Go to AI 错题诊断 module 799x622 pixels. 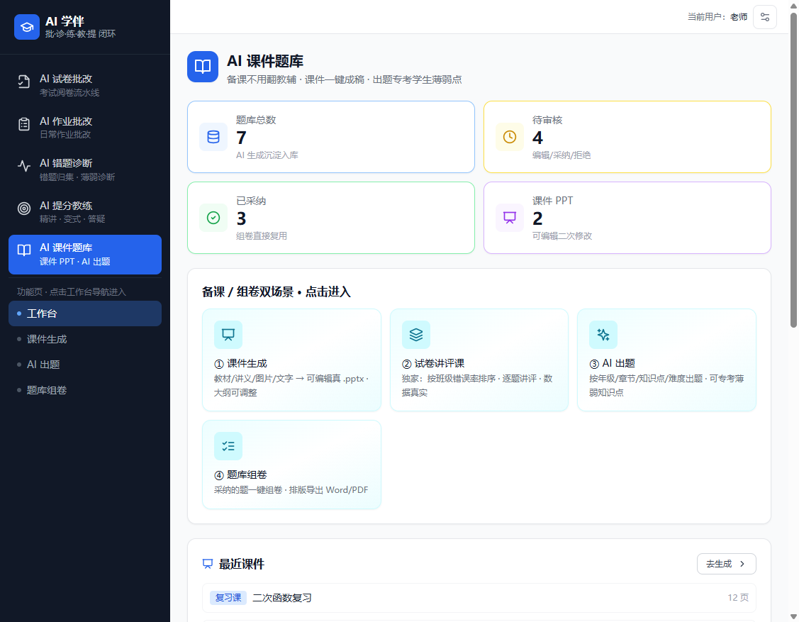85,170
